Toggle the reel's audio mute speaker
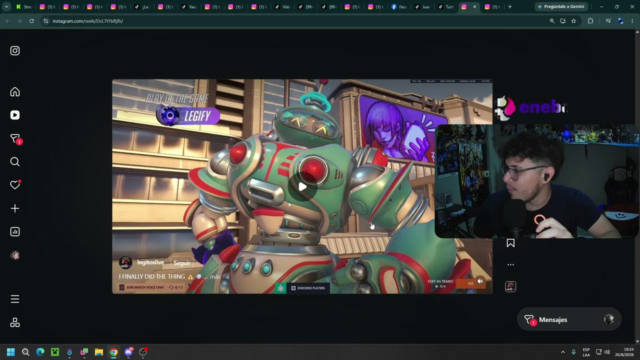This screenshot has width=640, height=360. (x=480, y=281)
